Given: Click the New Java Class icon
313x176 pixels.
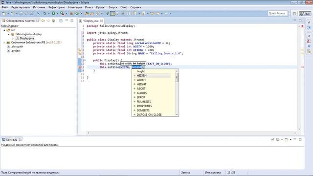Looking at the screenshot, I should [x=77, y=13].
